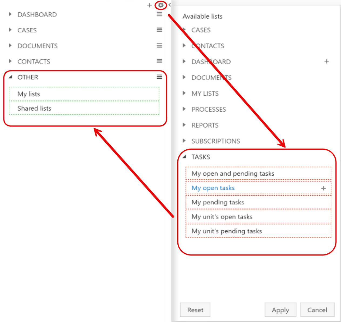
Task: Add DASHBOARD list using its plus icon
Action: pyautogui.click(x=326, y=61)
